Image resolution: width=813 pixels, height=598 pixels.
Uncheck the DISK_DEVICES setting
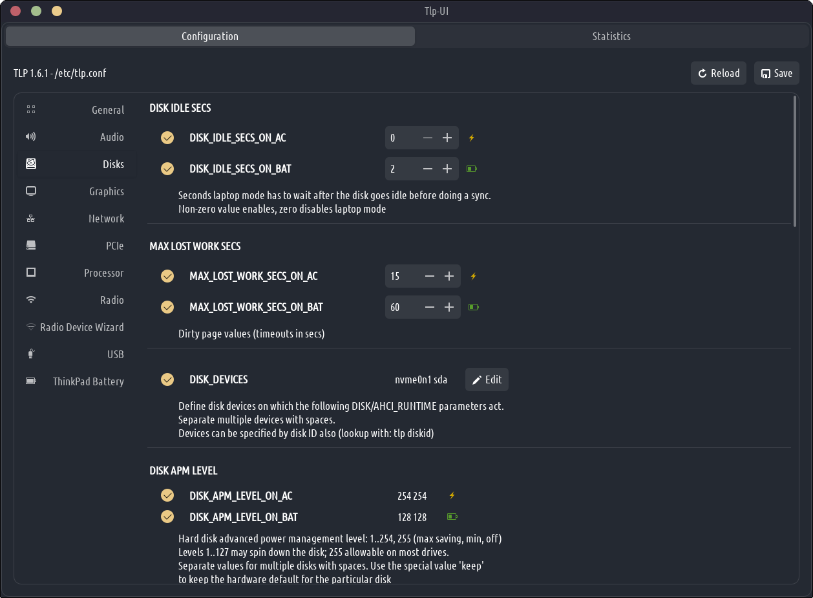pos(167,379)
